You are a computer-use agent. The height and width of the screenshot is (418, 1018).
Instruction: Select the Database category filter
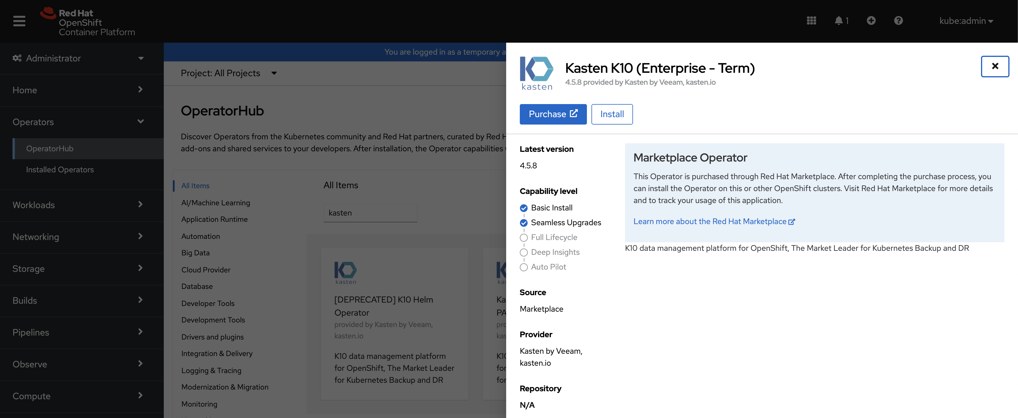click(197, 286)
